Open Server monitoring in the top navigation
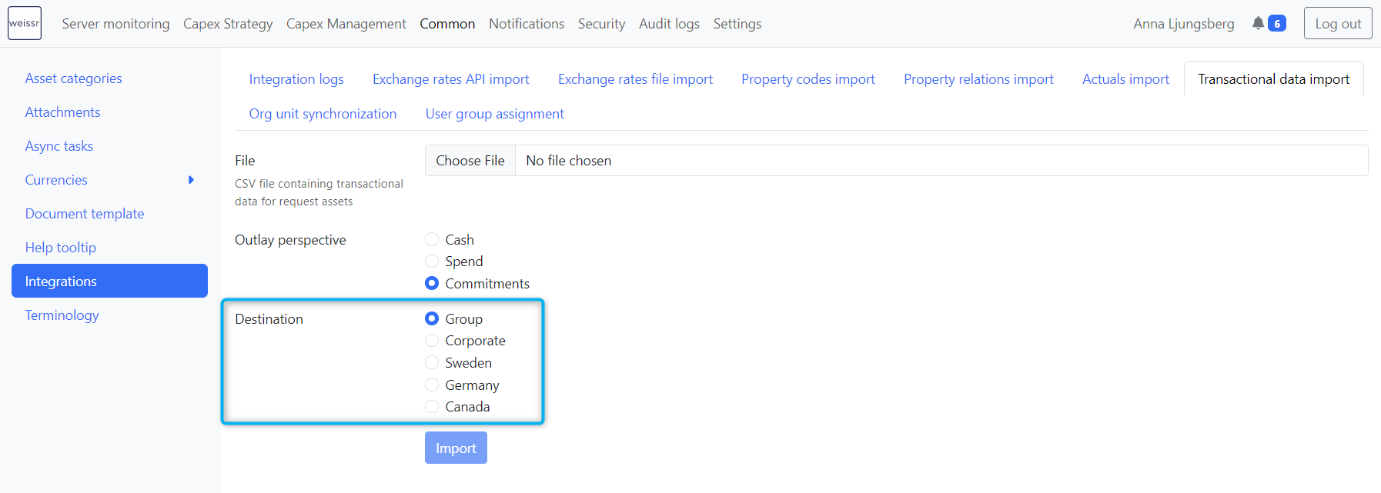 point(115,24)
